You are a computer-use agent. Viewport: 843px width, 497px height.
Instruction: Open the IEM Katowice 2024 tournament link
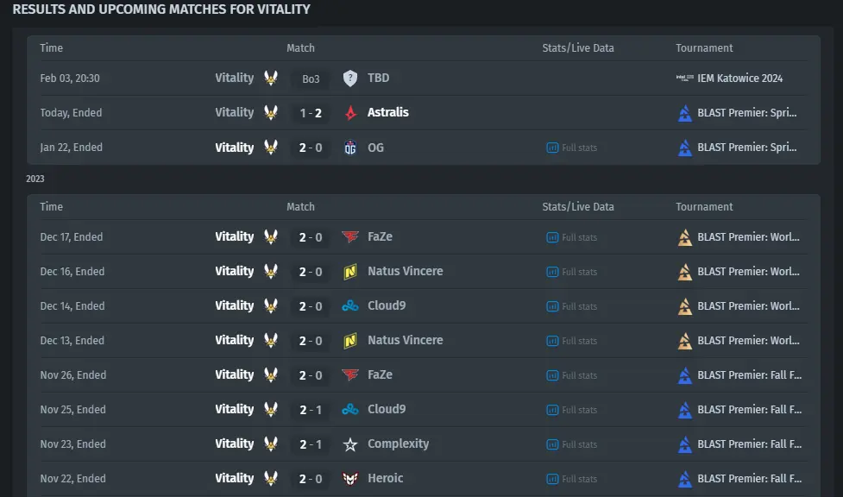(x=739, y=78)
